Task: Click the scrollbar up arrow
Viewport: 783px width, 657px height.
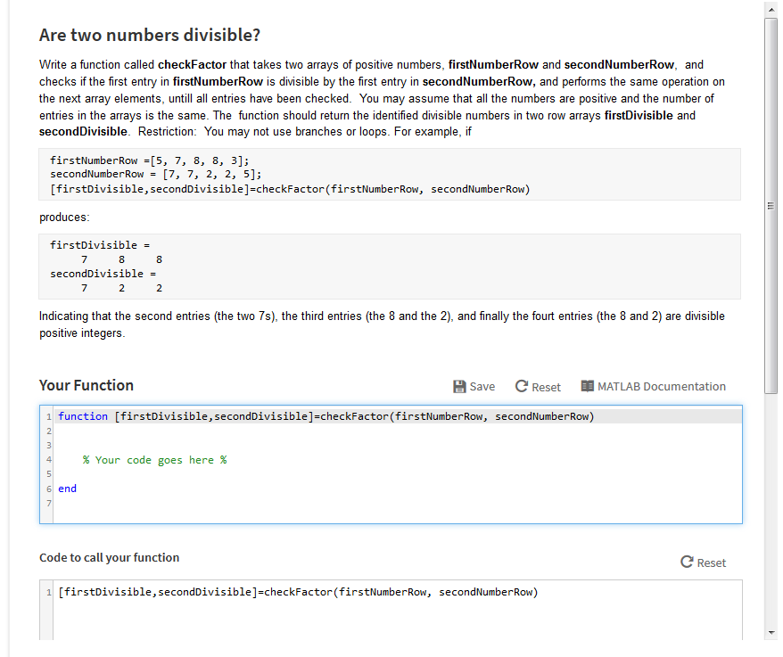Action: 771,10
